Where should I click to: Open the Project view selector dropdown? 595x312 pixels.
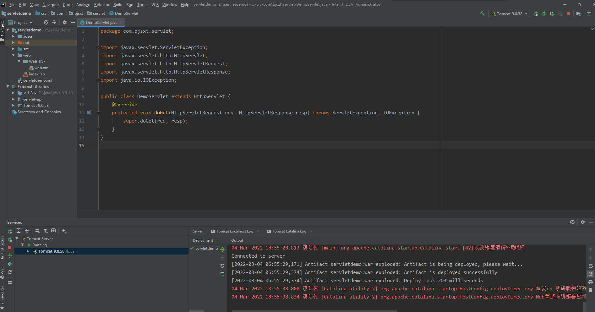[x=20, y=22]
